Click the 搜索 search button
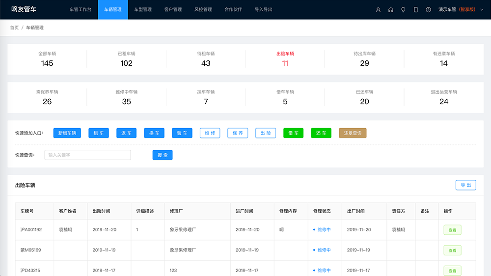This screenshot has height=276, width=491. (163, 155)
